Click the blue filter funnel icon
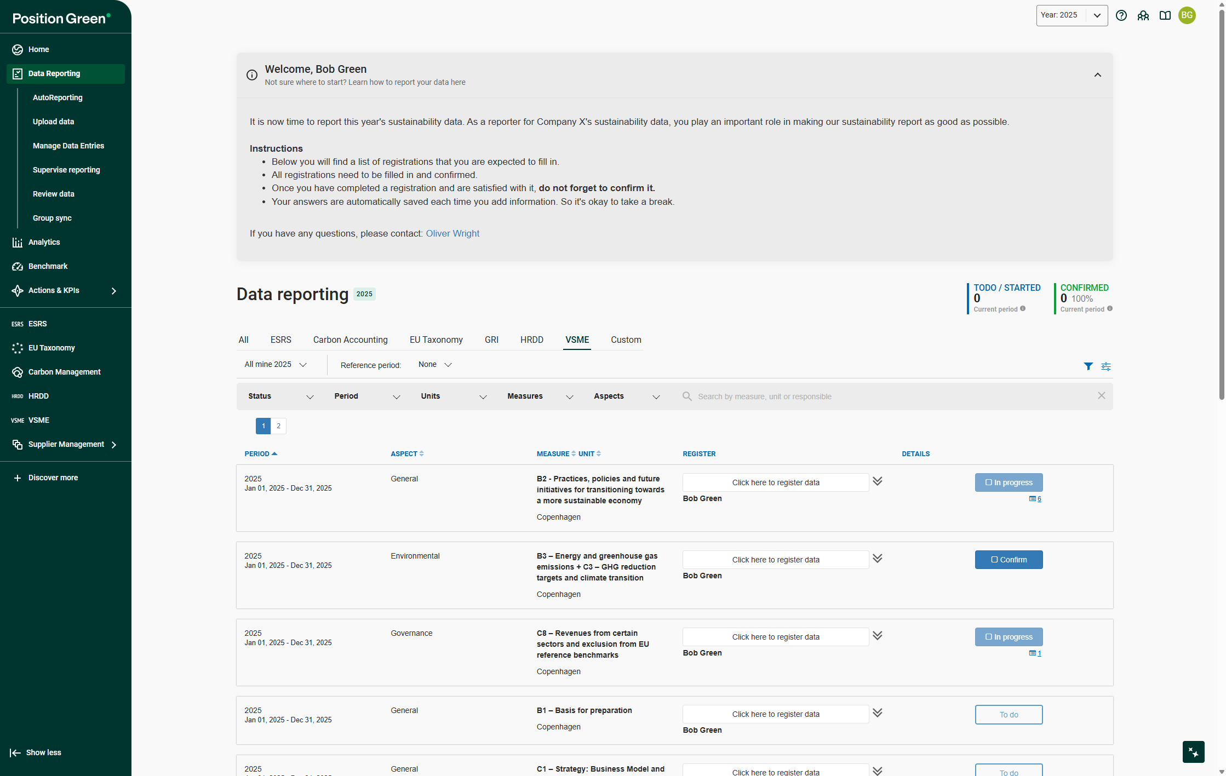Screen dimensions: 1226x776 click(1088, 366)
